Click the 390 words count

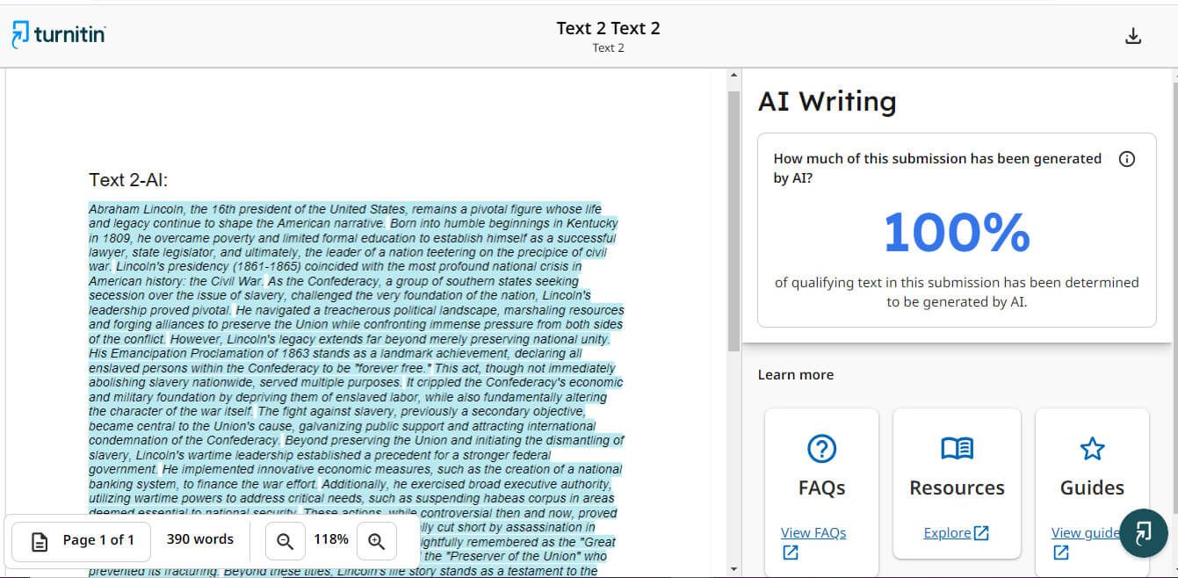coord(200,539)
